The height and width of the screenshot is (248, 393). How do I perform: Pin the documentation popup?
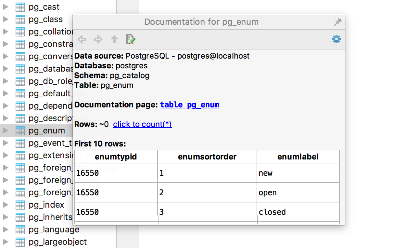(338, 22)
